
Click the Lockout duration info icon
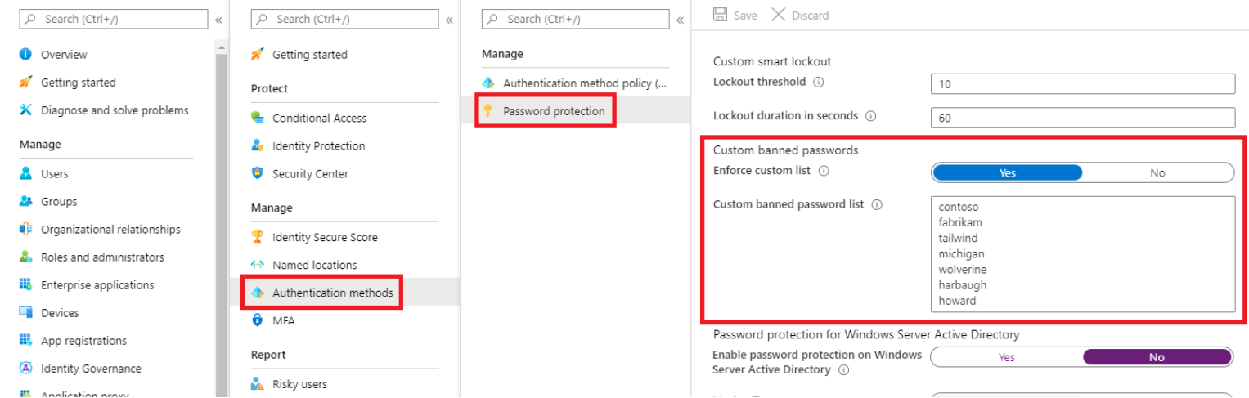(x=871, y=116)
